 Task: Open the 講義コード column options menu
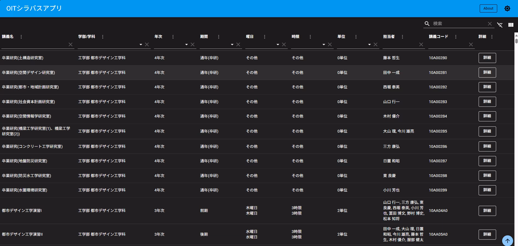point(456,37)
